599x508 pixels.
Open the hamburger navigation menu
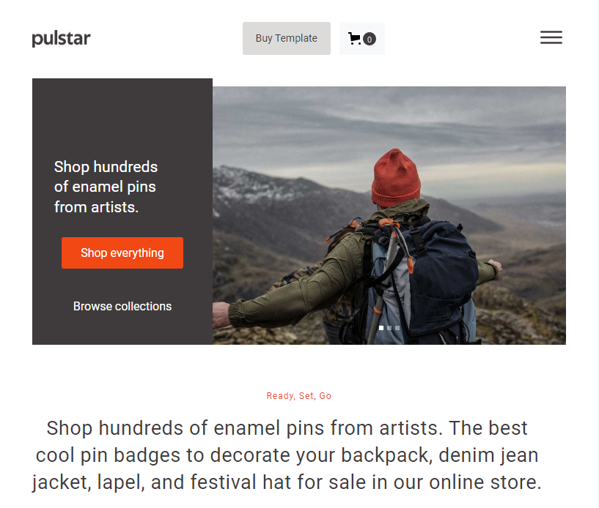(551, 37)
